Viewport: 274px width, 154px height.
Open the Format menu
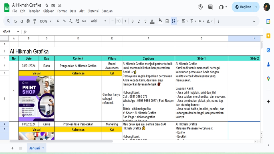click(x=62, y=11)
